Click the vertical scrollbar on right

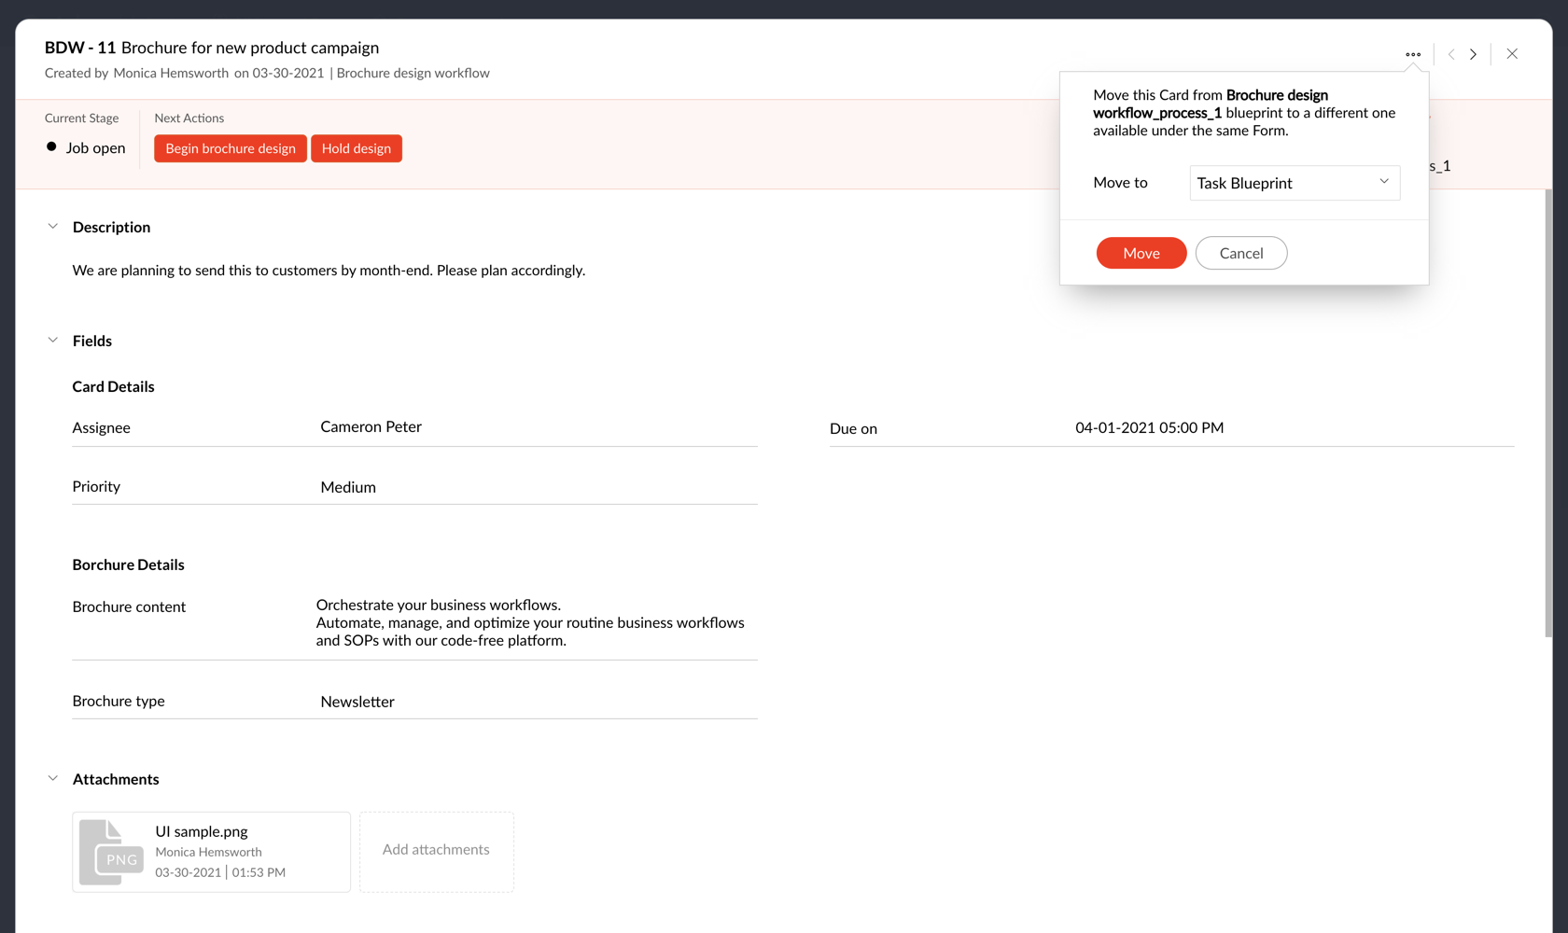[x=1548, y=412]
